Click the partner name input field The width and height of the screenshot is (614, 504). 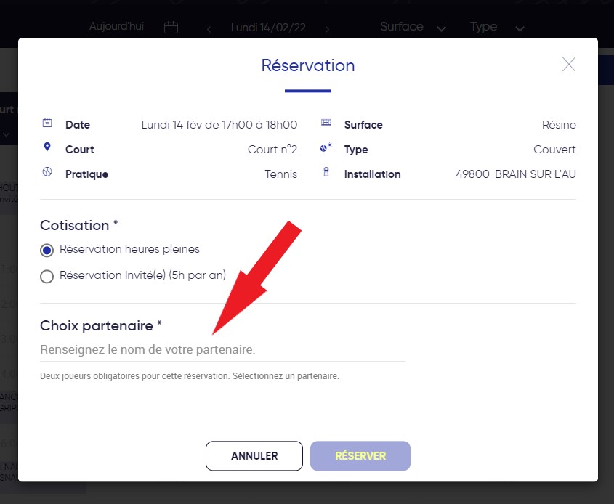222,350
